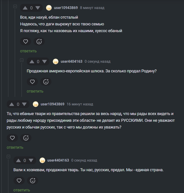Click "ответить" under the 8-minute-old comment
Viewport: 184px width, 193px height.
click(28, 51)
